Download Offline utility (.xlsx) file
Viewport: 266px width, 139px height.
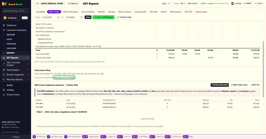coord(239,85)
